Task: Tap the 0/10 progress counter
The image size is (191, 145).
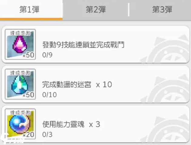Action: pyautogui.click(x=49, y=95)
